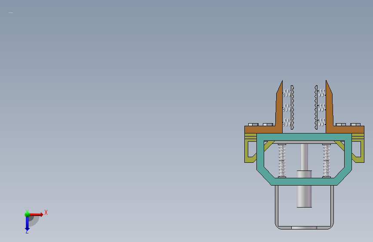Select the gray U-shaped bottom bracket
This screenshot has height=242, width=373.
point(304,227)
